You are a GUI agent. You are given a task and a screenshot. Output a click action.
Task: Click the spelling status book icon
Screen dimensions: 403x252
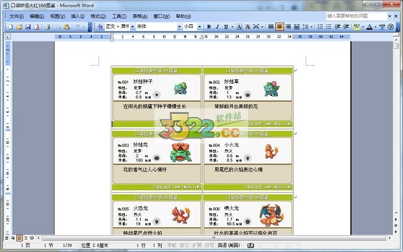pyautogui.click(x=250, y=246)
